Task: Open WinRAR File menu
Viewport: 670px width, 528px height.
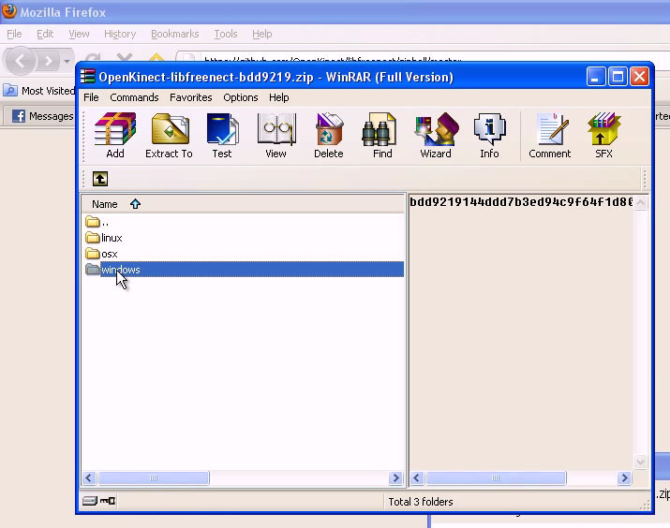Action: tap(91, 97)
